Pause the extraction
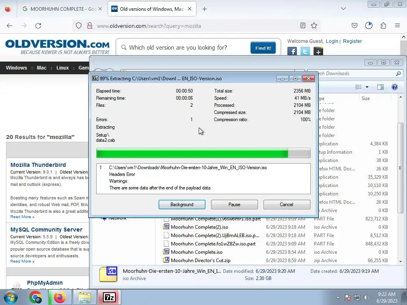This screenshot has height=305, width=407. [234, 205]
